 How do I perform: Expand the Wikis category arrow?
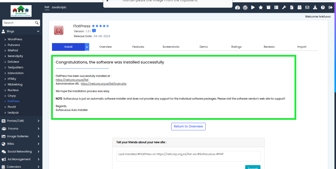(x=39, y=144)
